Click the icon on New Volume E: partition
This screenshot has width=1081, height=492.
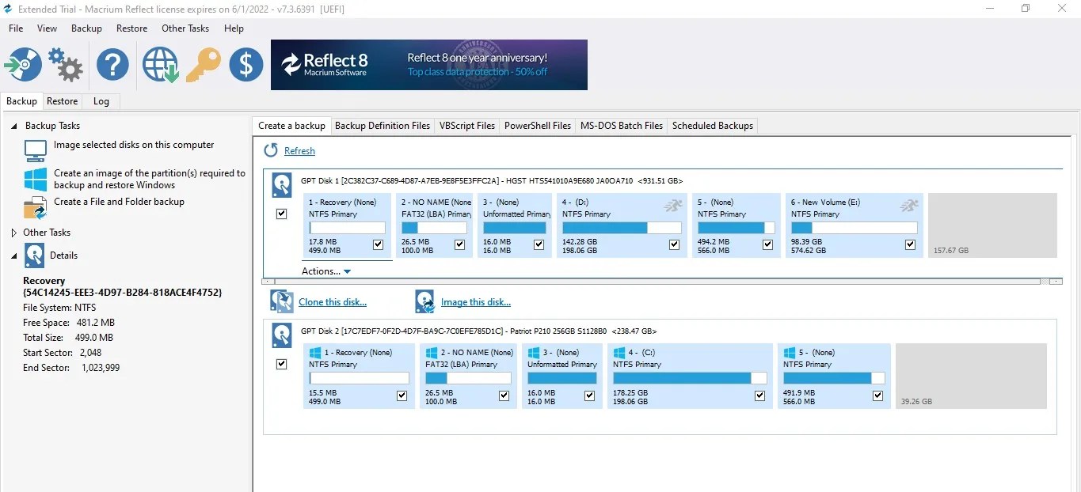(909, 206)
